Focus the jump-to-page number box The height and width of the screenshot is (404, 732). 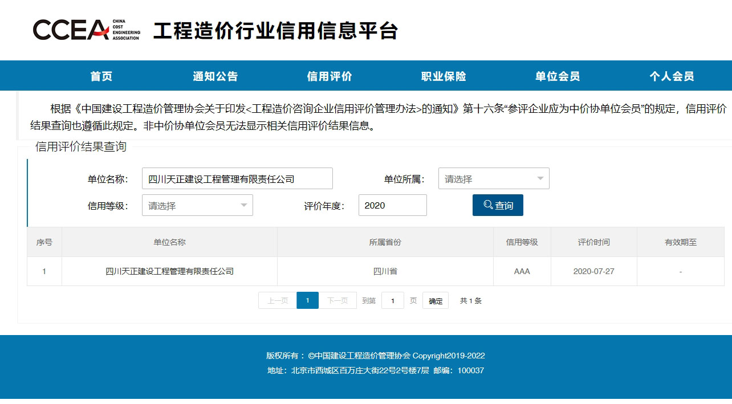393,300
